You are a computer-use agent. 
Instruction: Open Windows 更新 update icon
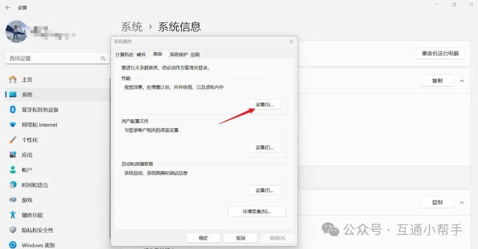13,245
